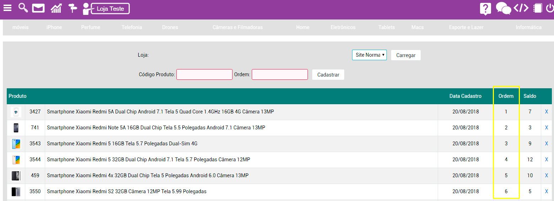
Task: Open the question mark help icon
Action: click(x=485, y=9)
